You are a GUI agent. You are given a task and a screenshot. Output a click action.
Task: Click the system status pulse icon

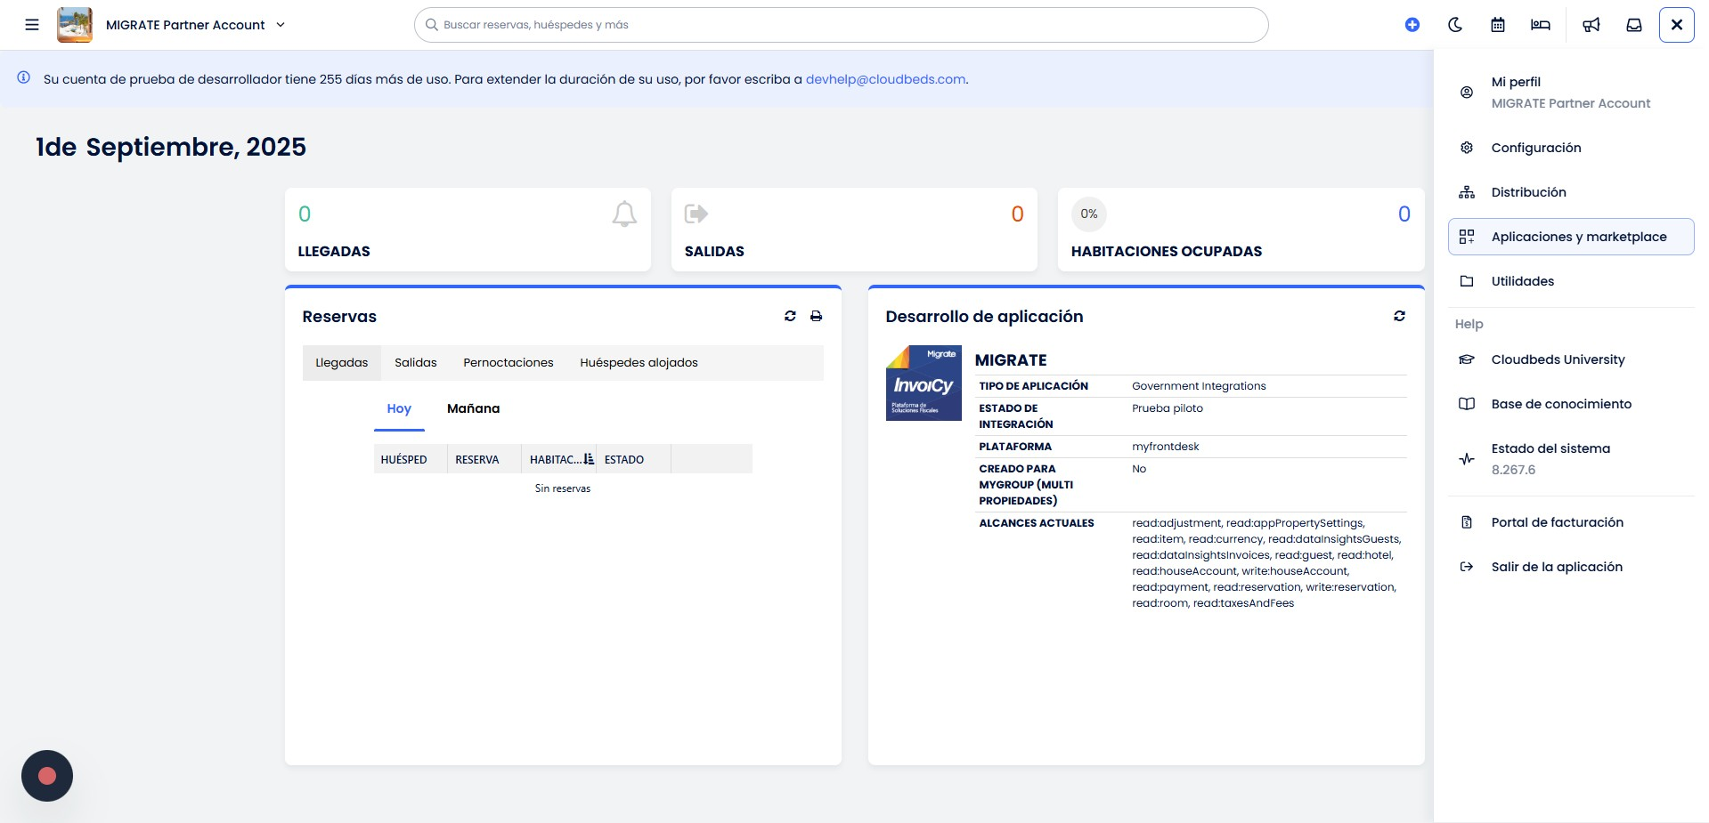1467,459
